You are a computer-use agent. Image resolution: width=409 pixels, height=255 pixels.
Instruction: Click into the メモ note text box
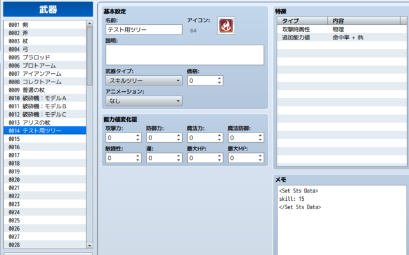coord(342,220)
